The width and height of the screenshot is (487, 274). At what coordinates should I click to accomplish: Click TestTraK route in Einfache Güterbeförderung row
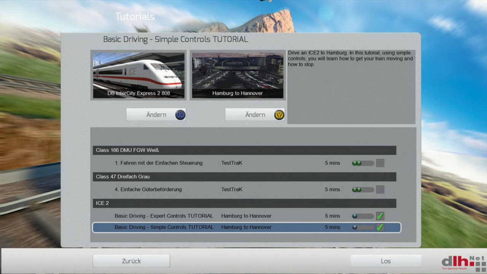pyautogui.click(x=232, y=190)
